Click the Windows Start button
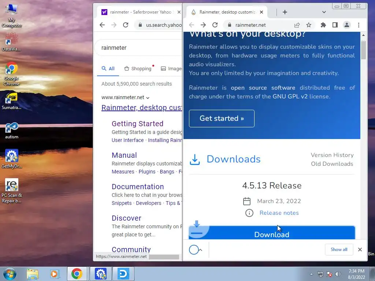Image resolution: width=375 pixels, height=281 pixels. point(10,274)
